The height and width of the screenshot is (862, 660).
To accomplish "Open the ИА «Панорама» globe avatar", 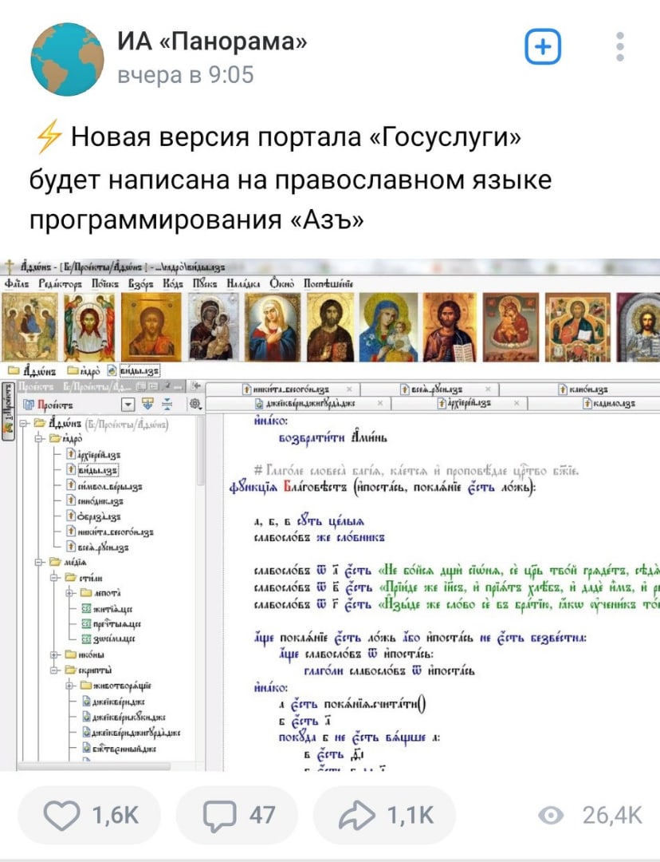I will [67, 59].
